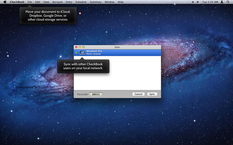This screenshot has width=233, height=145.
Task: Open the Apple menu
Action: tap(5, 2)
